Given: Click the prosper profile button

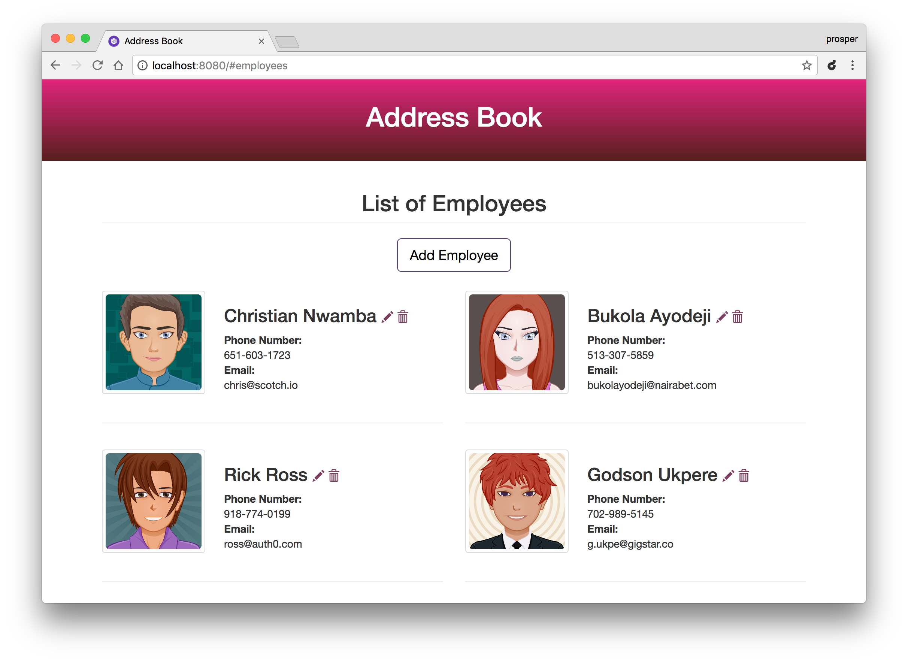Looking at the screenshot, I should (x=841, y=39).
